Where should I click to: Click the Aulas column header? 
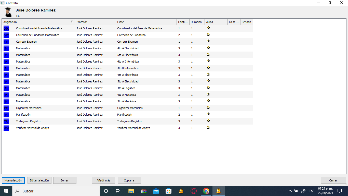216,22
